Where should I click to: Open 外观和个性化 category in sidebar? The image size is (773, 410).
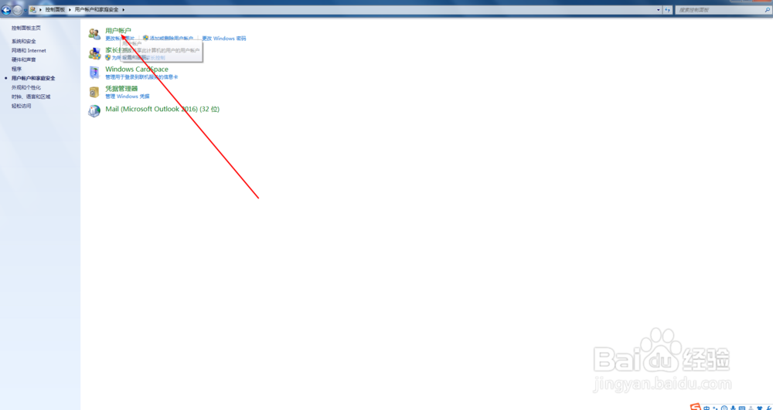[26, 87]
